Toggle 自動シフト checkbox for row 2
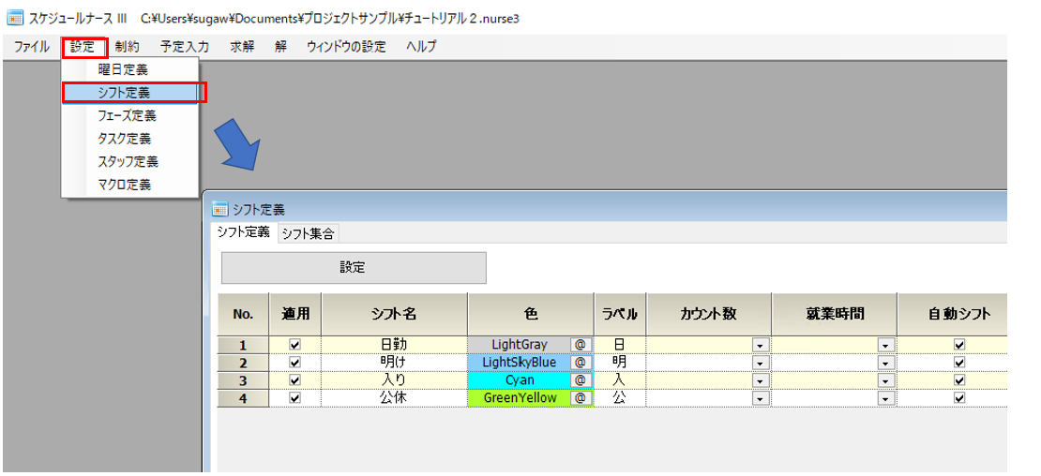This screenshot has width=1041, height=476. click(x=958, y=363)
